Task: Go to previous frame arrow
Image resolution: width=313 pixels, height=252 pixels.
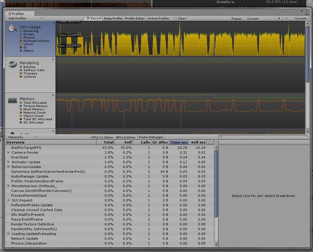Action: coord(279,18)
